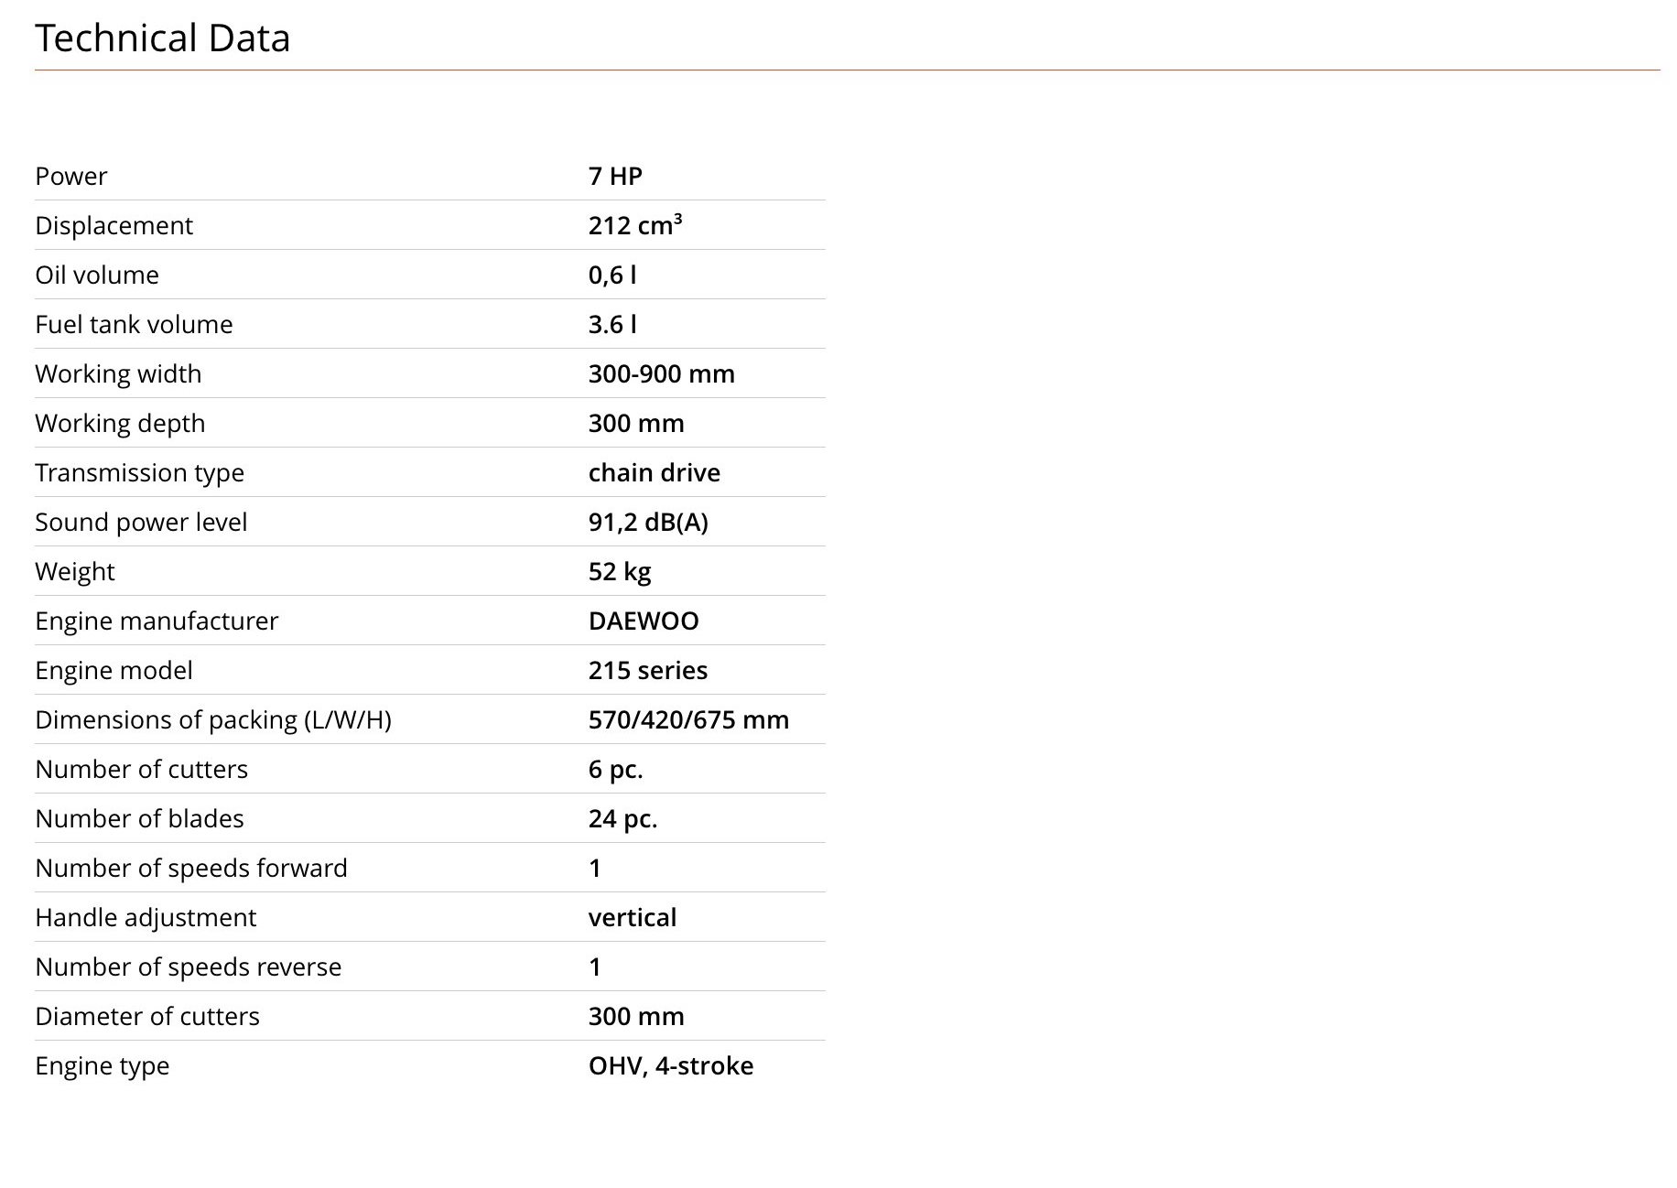Image resolution: width=1677 pixels, height=1188 pixels.
Task: Click the 215 series engine model value
Action: (x=648, y=670)
